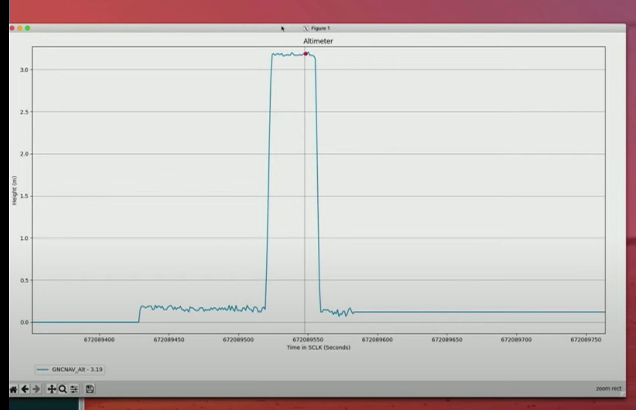Click the Height (m) y-axis label
This screenshot has width=636, height=410.
pyautogui.click(x=15, y=191)
